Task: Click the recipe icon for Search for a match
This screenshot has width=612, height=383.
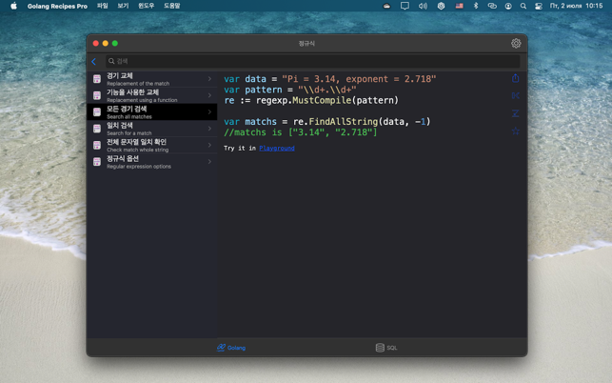Action: click(x=97, y=129)
